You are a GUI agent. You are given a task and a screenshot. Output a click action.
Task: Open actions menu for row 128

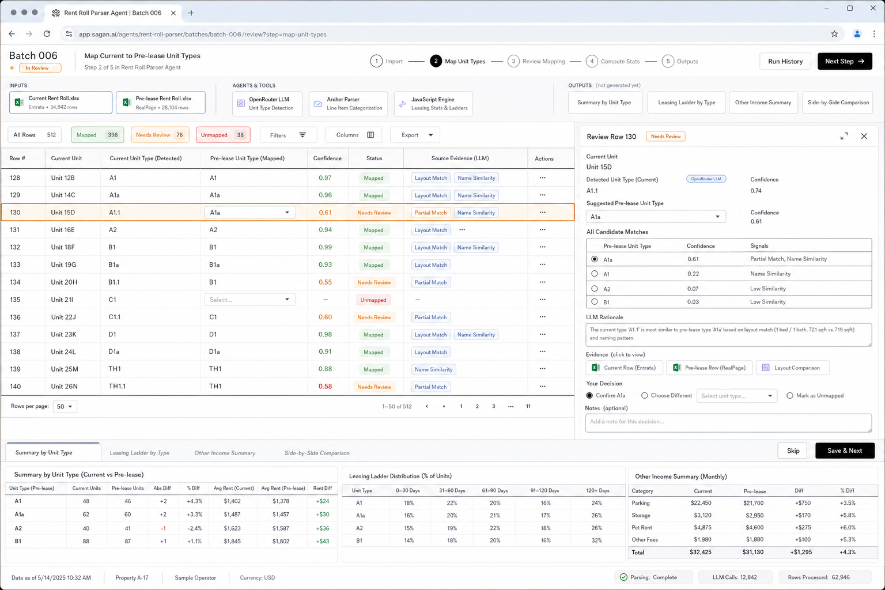(x=542, y=177)
